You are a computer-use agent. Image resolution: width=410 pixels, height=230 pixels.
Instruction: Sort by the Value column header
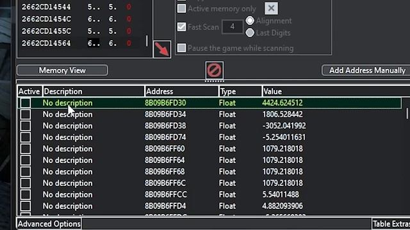coord(336,91)
